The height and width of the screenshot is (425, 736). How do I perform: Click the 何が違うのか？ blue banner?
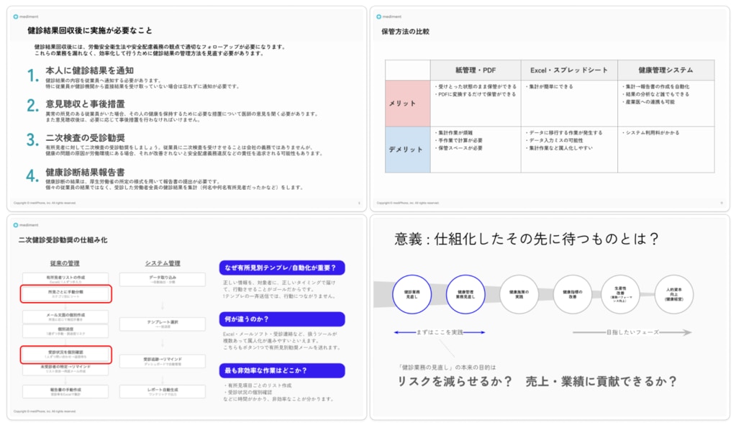coord(282,319)
